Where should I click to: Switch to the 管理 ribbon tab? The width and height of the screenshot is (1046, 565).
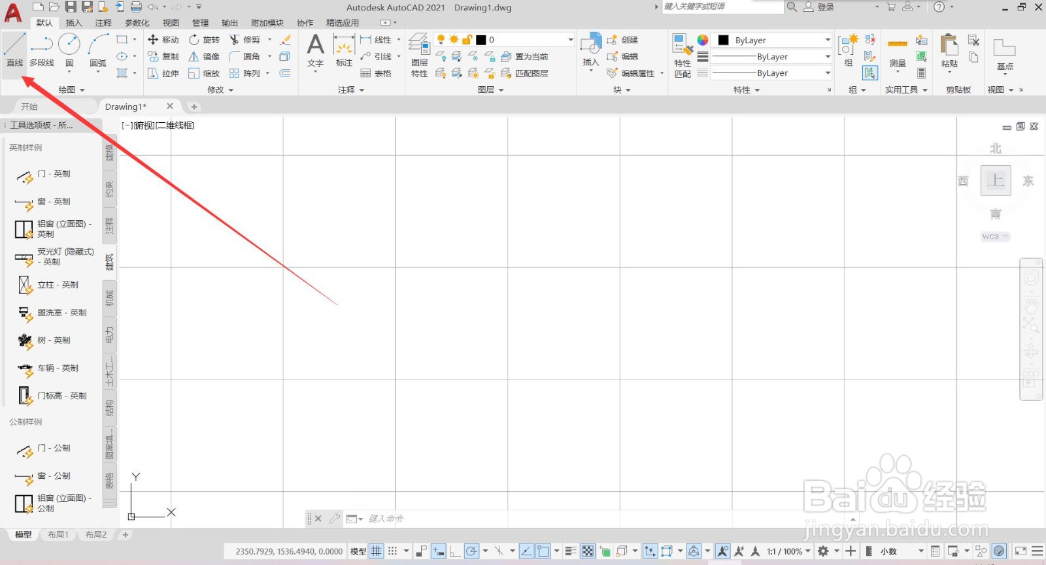pos(200,23)
